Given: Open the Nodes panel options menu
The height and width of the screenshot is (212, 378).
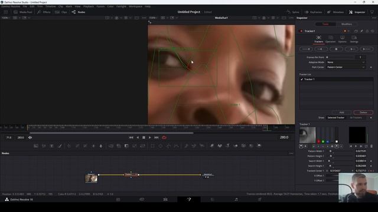Looking at the screenshot, I should 291,153.
